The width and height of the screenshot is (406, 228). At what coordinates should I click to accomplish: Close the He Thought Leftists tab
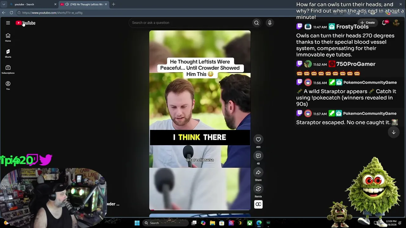(x=106, y=4)
